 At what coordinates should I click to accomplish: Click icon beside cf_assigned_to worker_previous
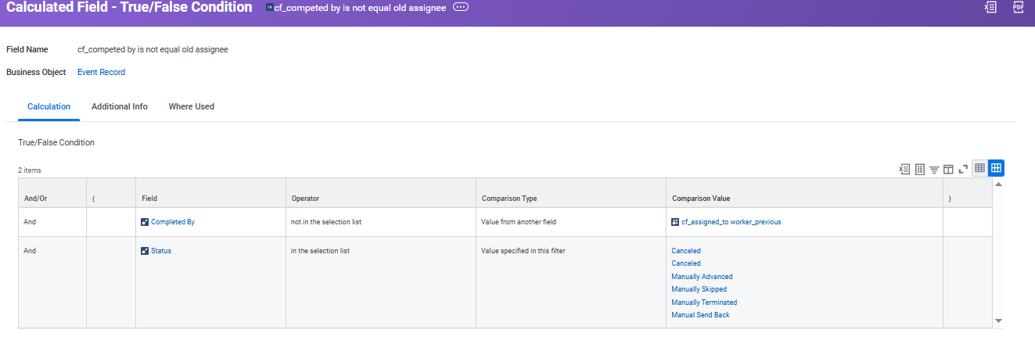(x=675, y=222)
